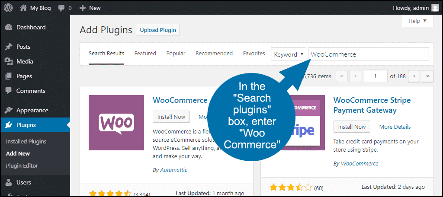The width and height of the screenshot is (443, 197).
Task: Click the WordPress logo in admin bar
Action: tap(8, 8)
